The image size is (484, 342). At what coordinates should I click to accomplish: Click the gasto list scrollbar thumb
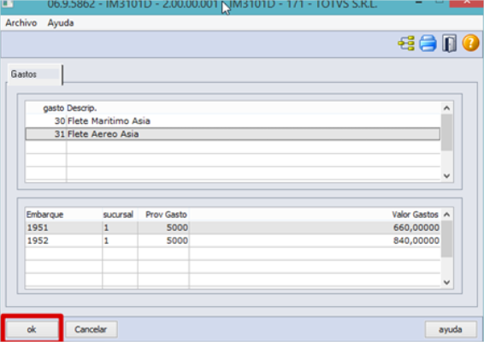click(x=446, y=133)
